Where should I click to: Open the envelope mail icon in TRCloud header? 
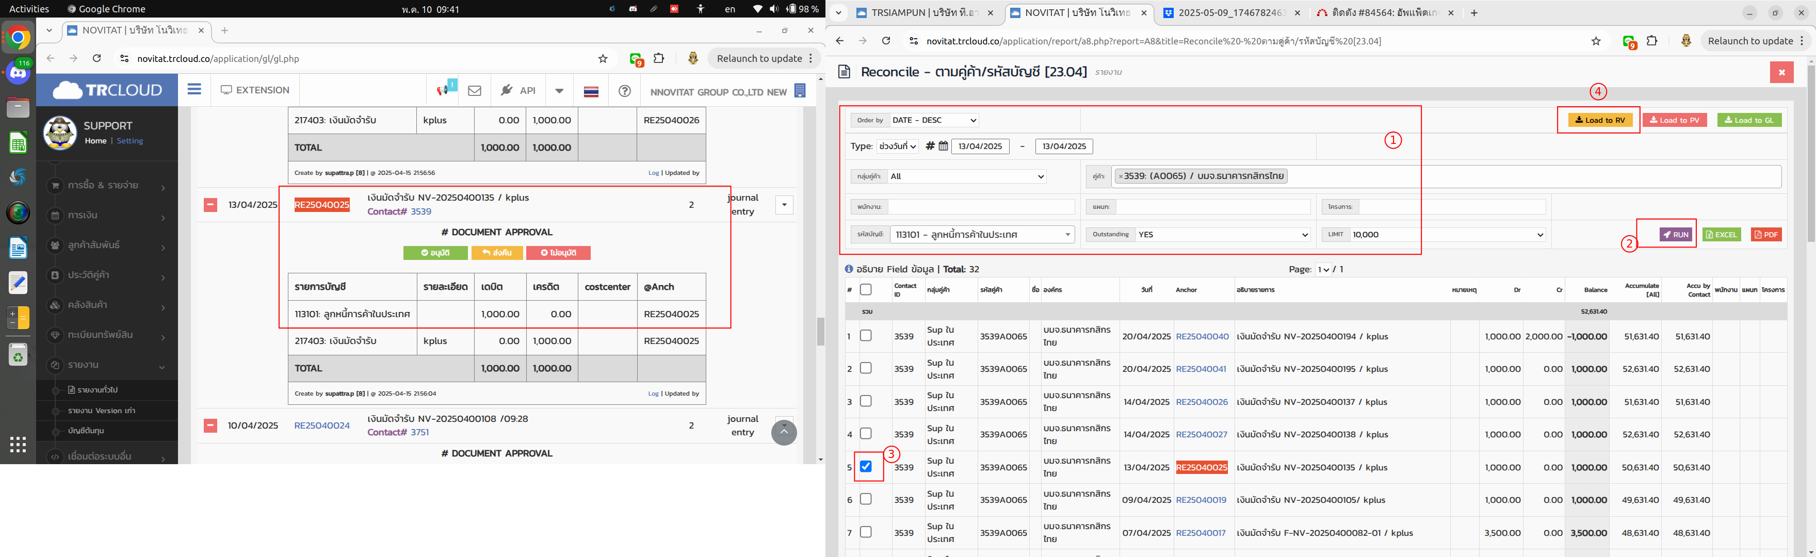click(x=475, y=90)
